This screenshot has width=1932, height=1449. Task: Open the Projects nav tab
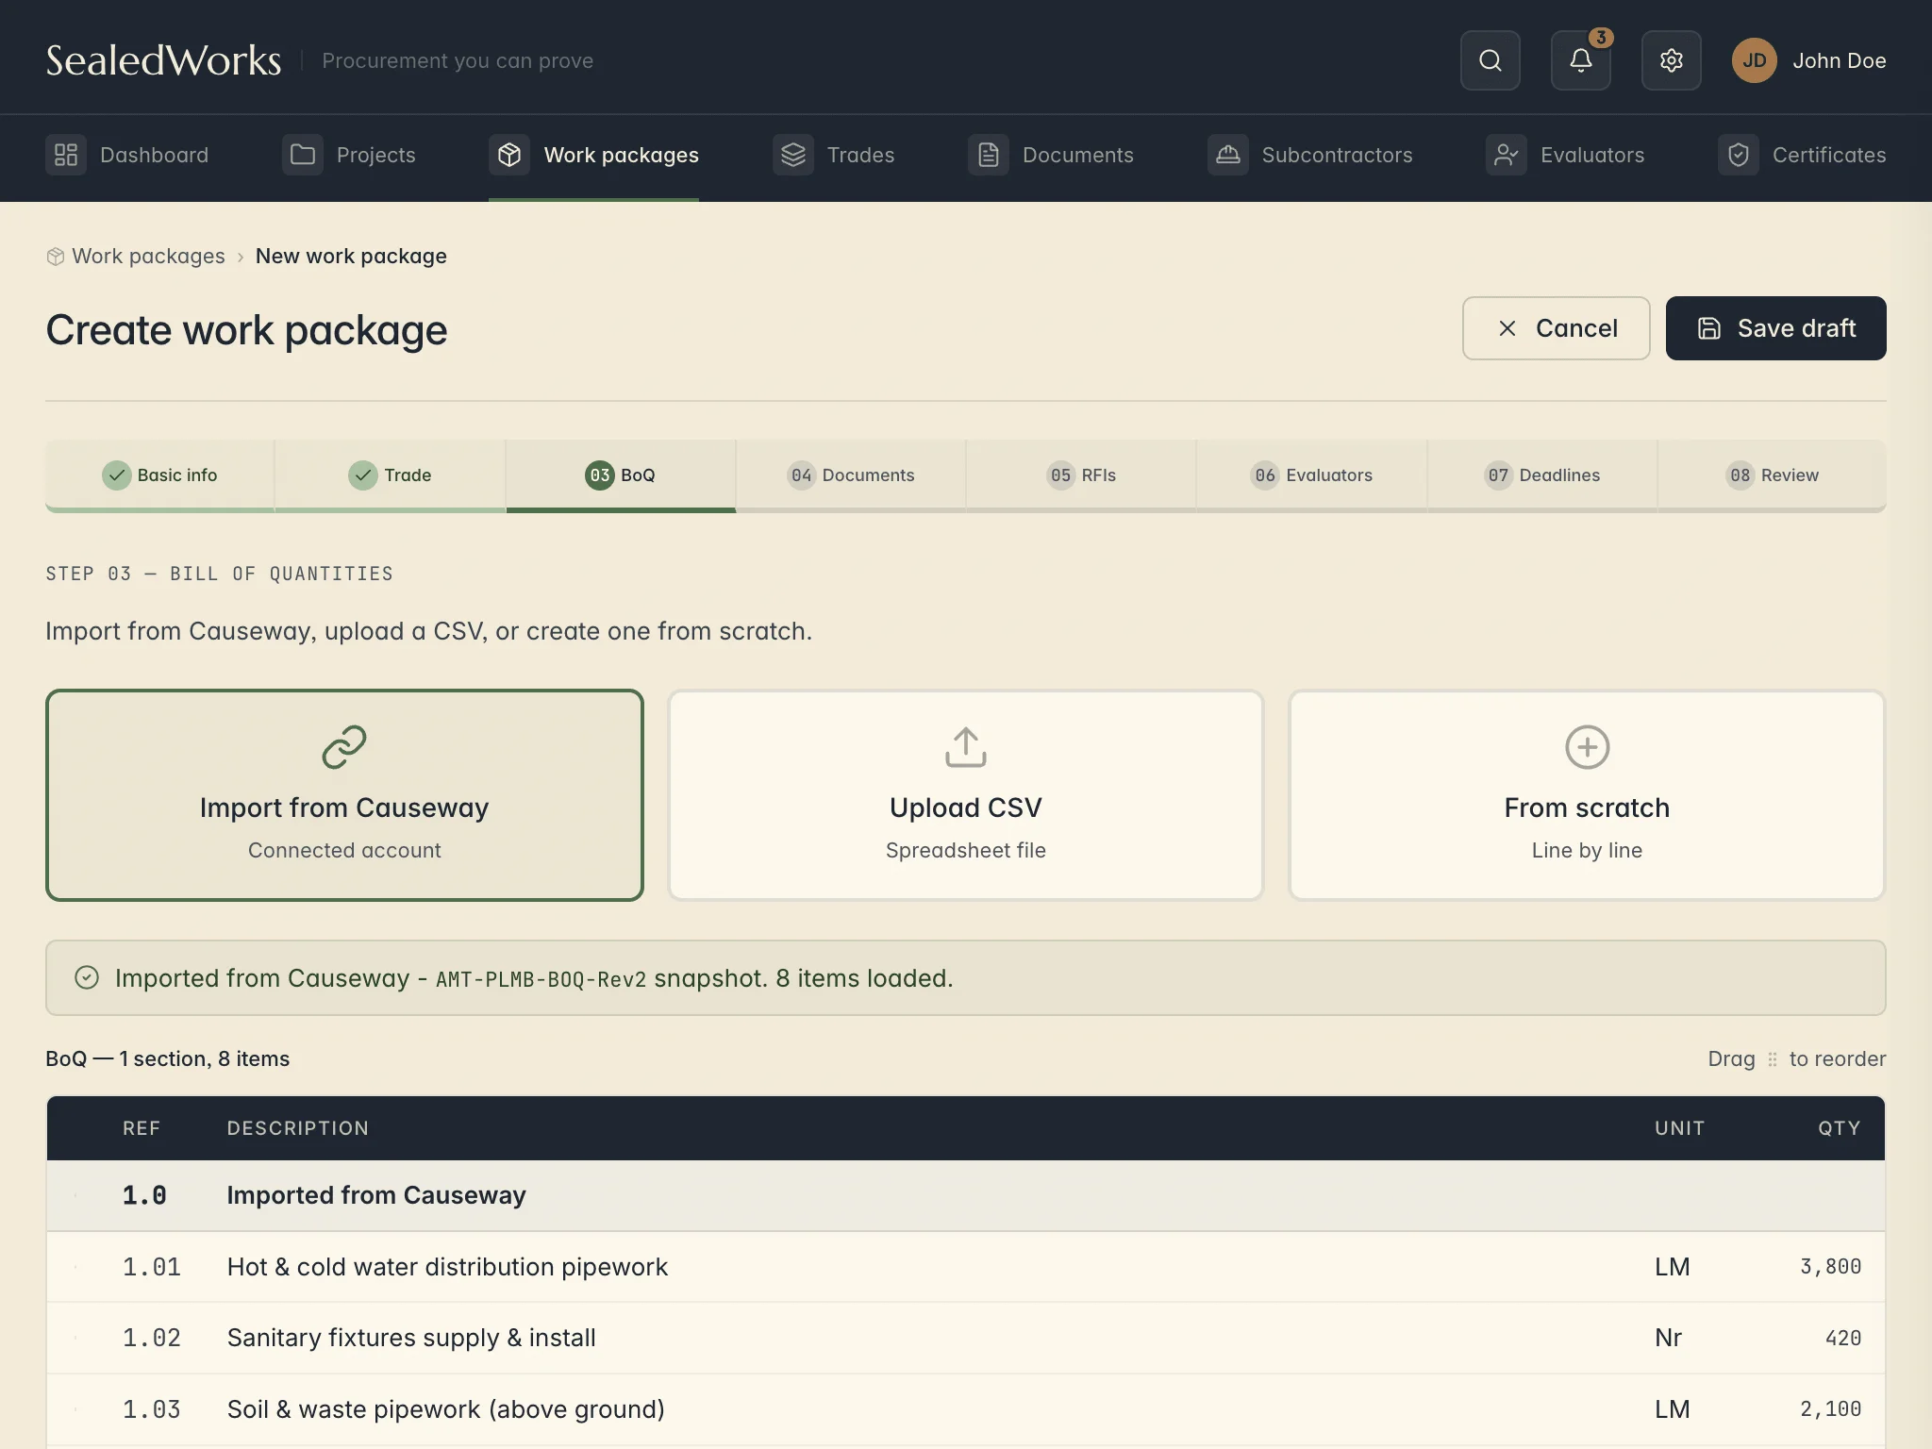coord(349,155)
